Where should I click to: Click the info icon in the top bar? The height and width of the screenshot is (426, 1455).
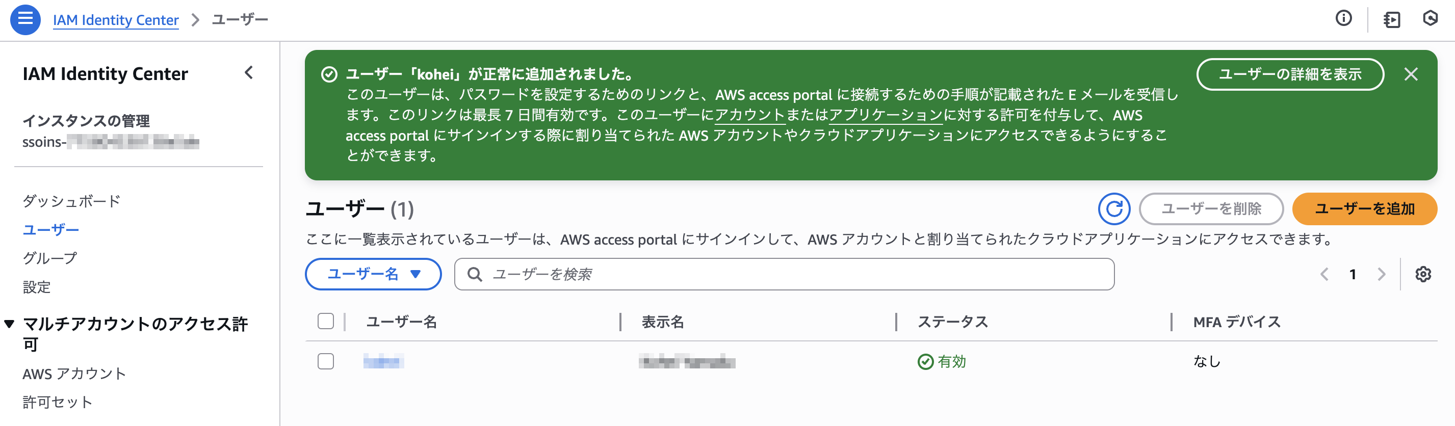pyautogui.click(x=1344, y=19)
